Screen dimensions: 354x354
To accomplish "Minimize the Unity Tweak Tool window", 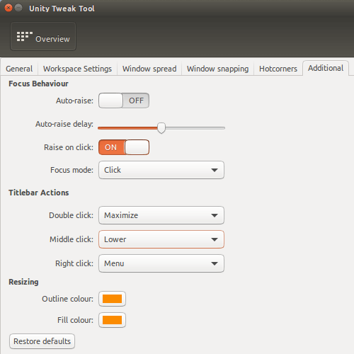I will coord(18,8).
